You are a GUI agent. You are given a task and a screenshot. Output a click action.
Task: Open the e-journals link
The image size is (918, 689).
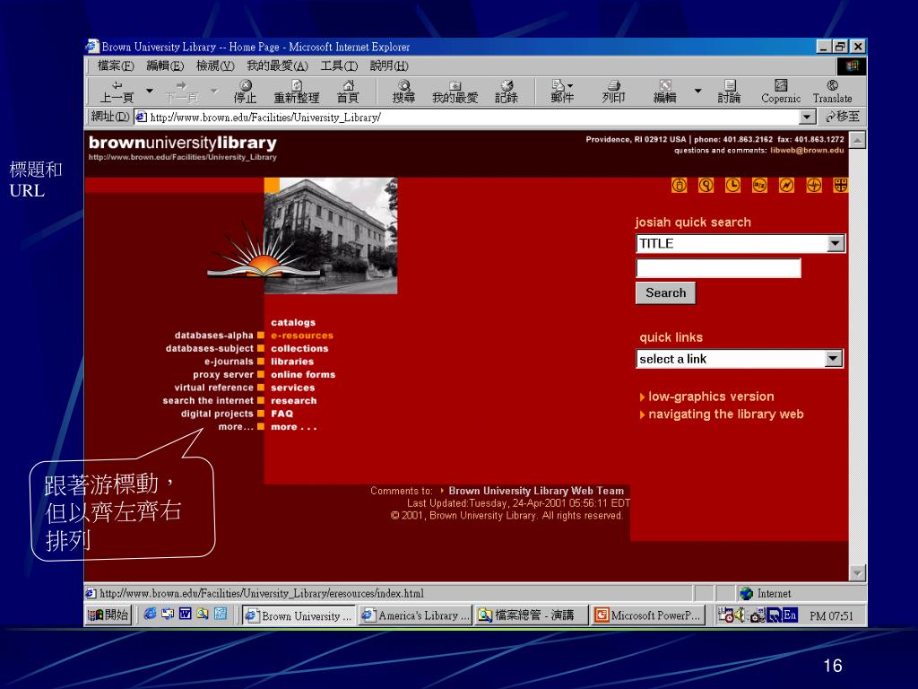click(x=229, y=362)
